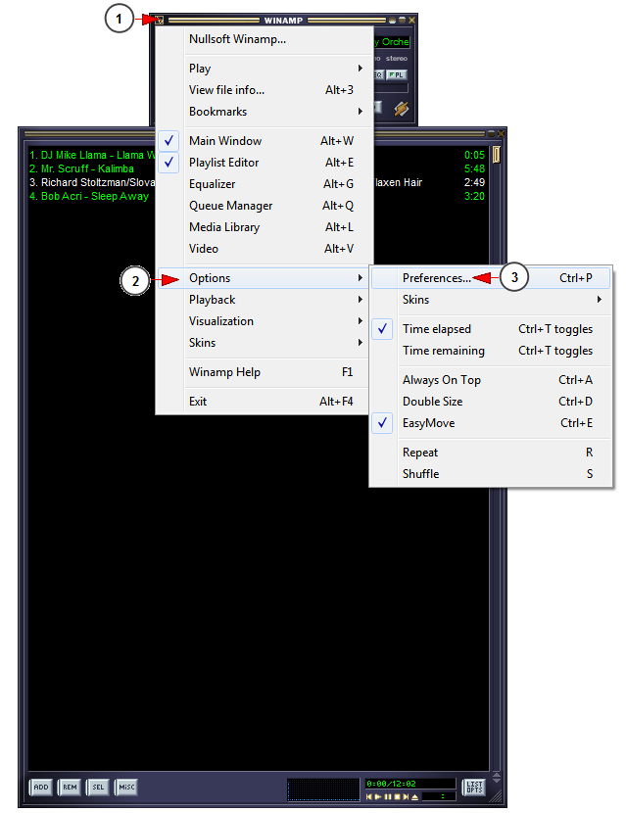
Task: Toggle windowshade mode of main window
Action: click(402, 20)
